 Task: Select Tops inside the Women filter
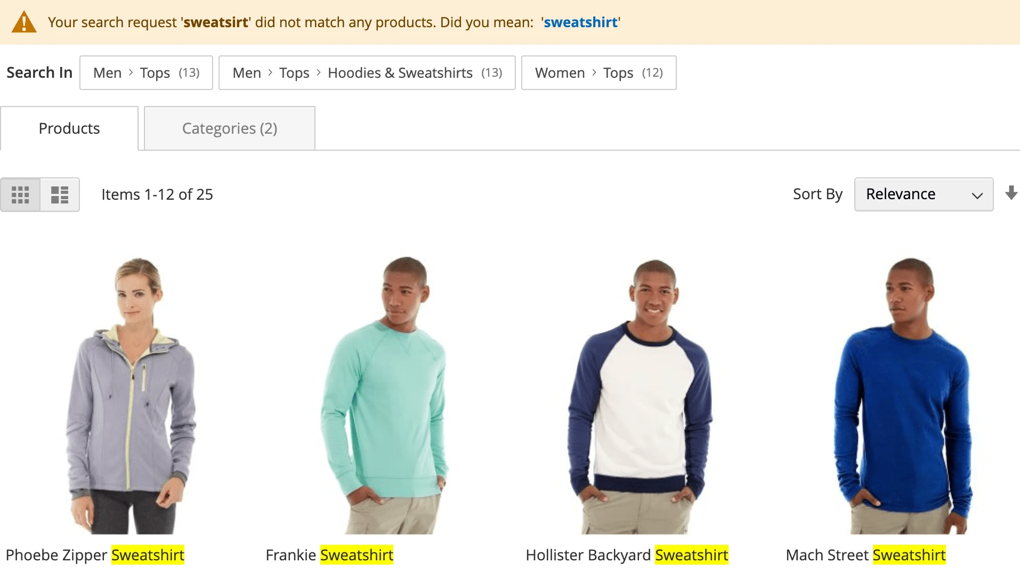click(618, 72)
